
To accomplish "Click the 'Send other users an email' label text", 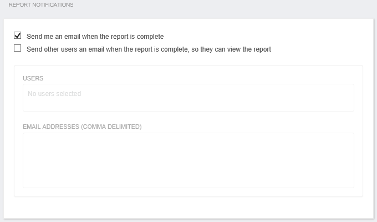I will 149,49.
